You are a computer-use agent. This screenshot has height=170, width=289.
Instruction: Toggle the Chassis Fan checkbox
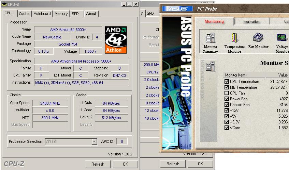pos(227,104)
